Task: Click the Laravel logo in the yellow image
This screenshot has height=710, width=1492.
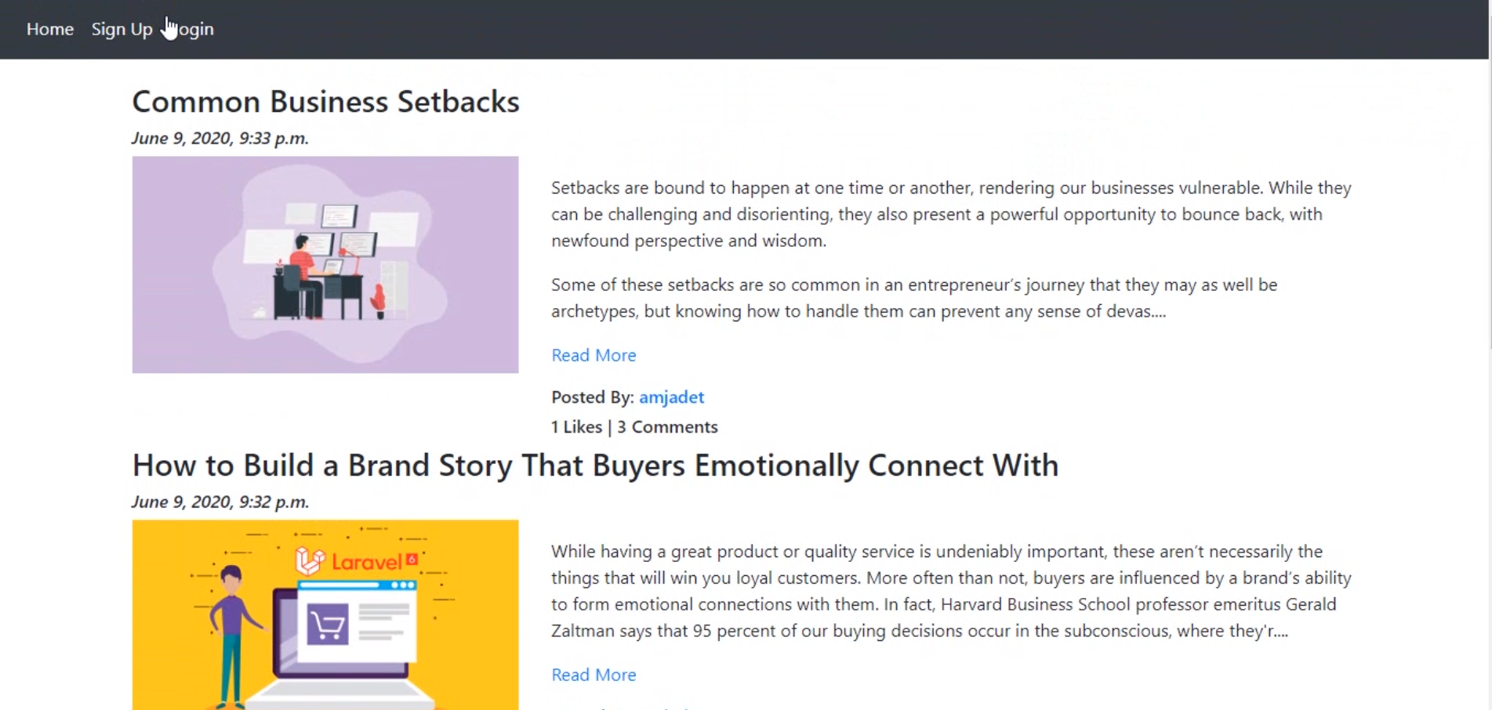Action: (x=357, y=561)
